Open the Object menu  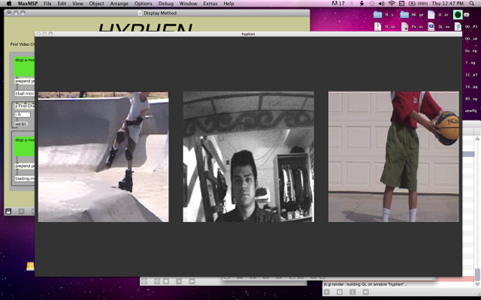[x=96, y=4]
